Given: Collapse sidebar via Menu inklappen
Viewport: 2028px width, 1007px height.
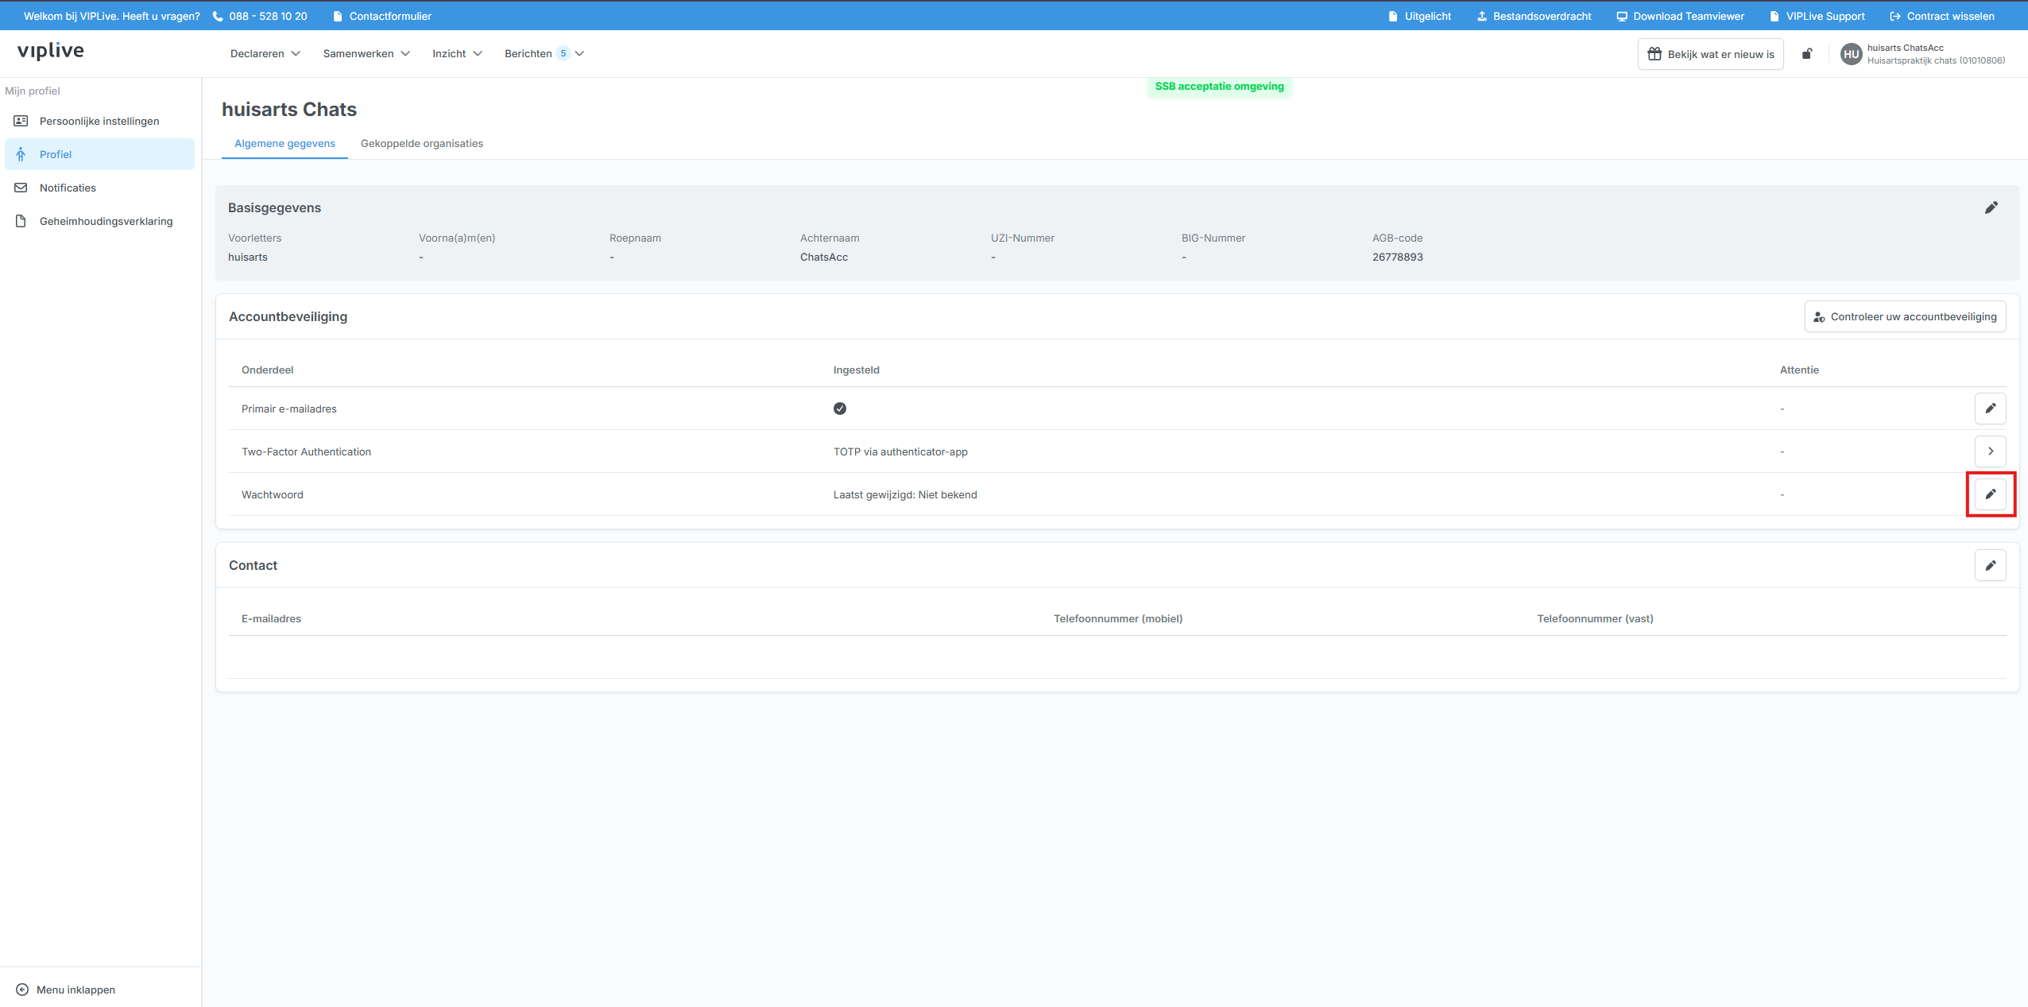Looking at the screenshot, I should click(66, 990).
